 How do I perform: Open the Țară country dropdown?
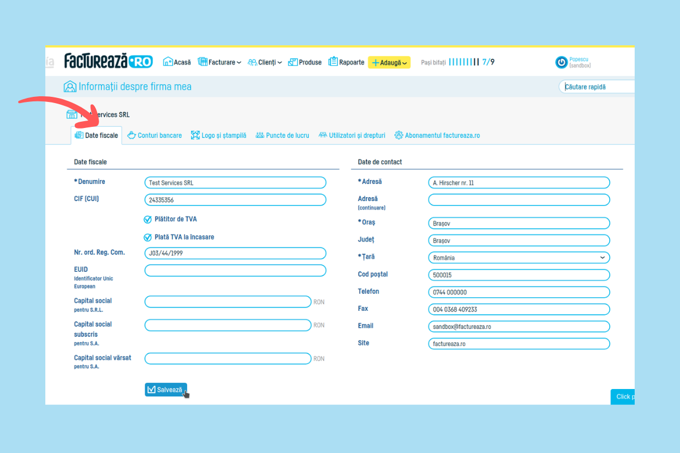point(518,258)
